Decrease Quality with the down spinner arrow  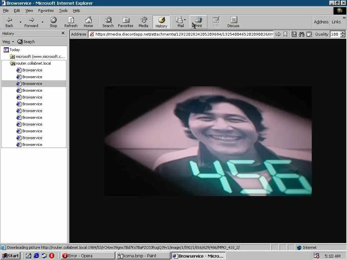[343, 36]
